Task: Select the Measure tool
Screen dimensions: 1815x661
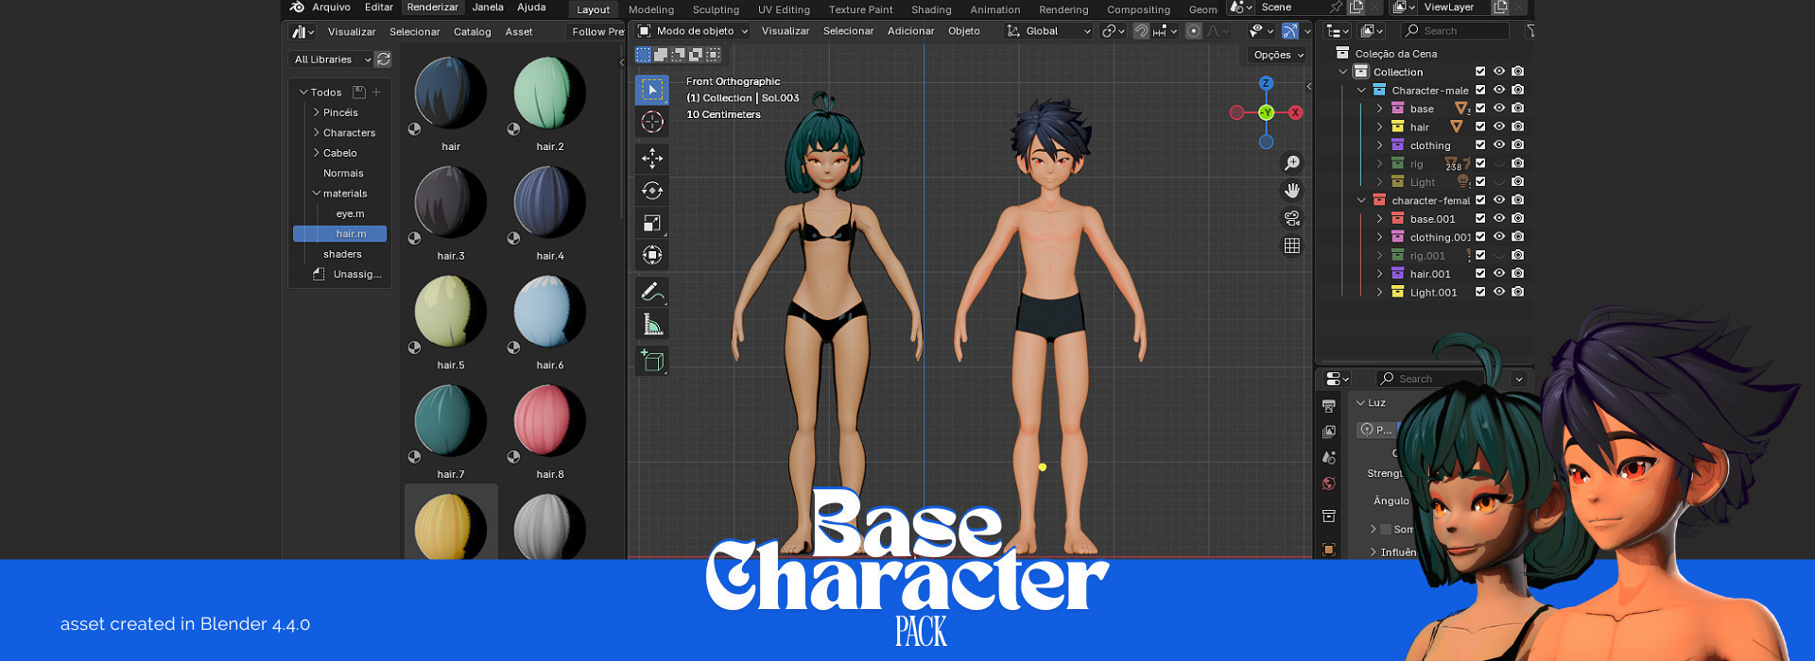Action: [x=652, y=325]
